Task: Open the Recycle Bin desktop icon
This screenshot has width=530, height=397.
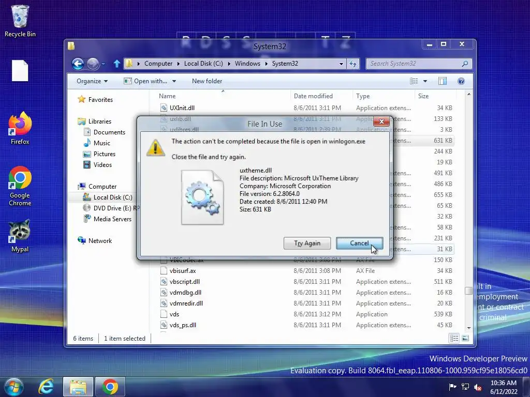Action: tap(20, 21)
